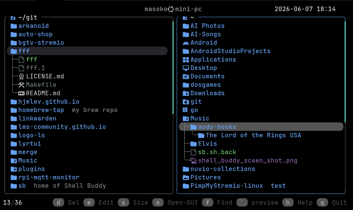This screenshot has height=210, width=353.
Task: Click the Applications grid icon
Action: click(x=186, y=60)
